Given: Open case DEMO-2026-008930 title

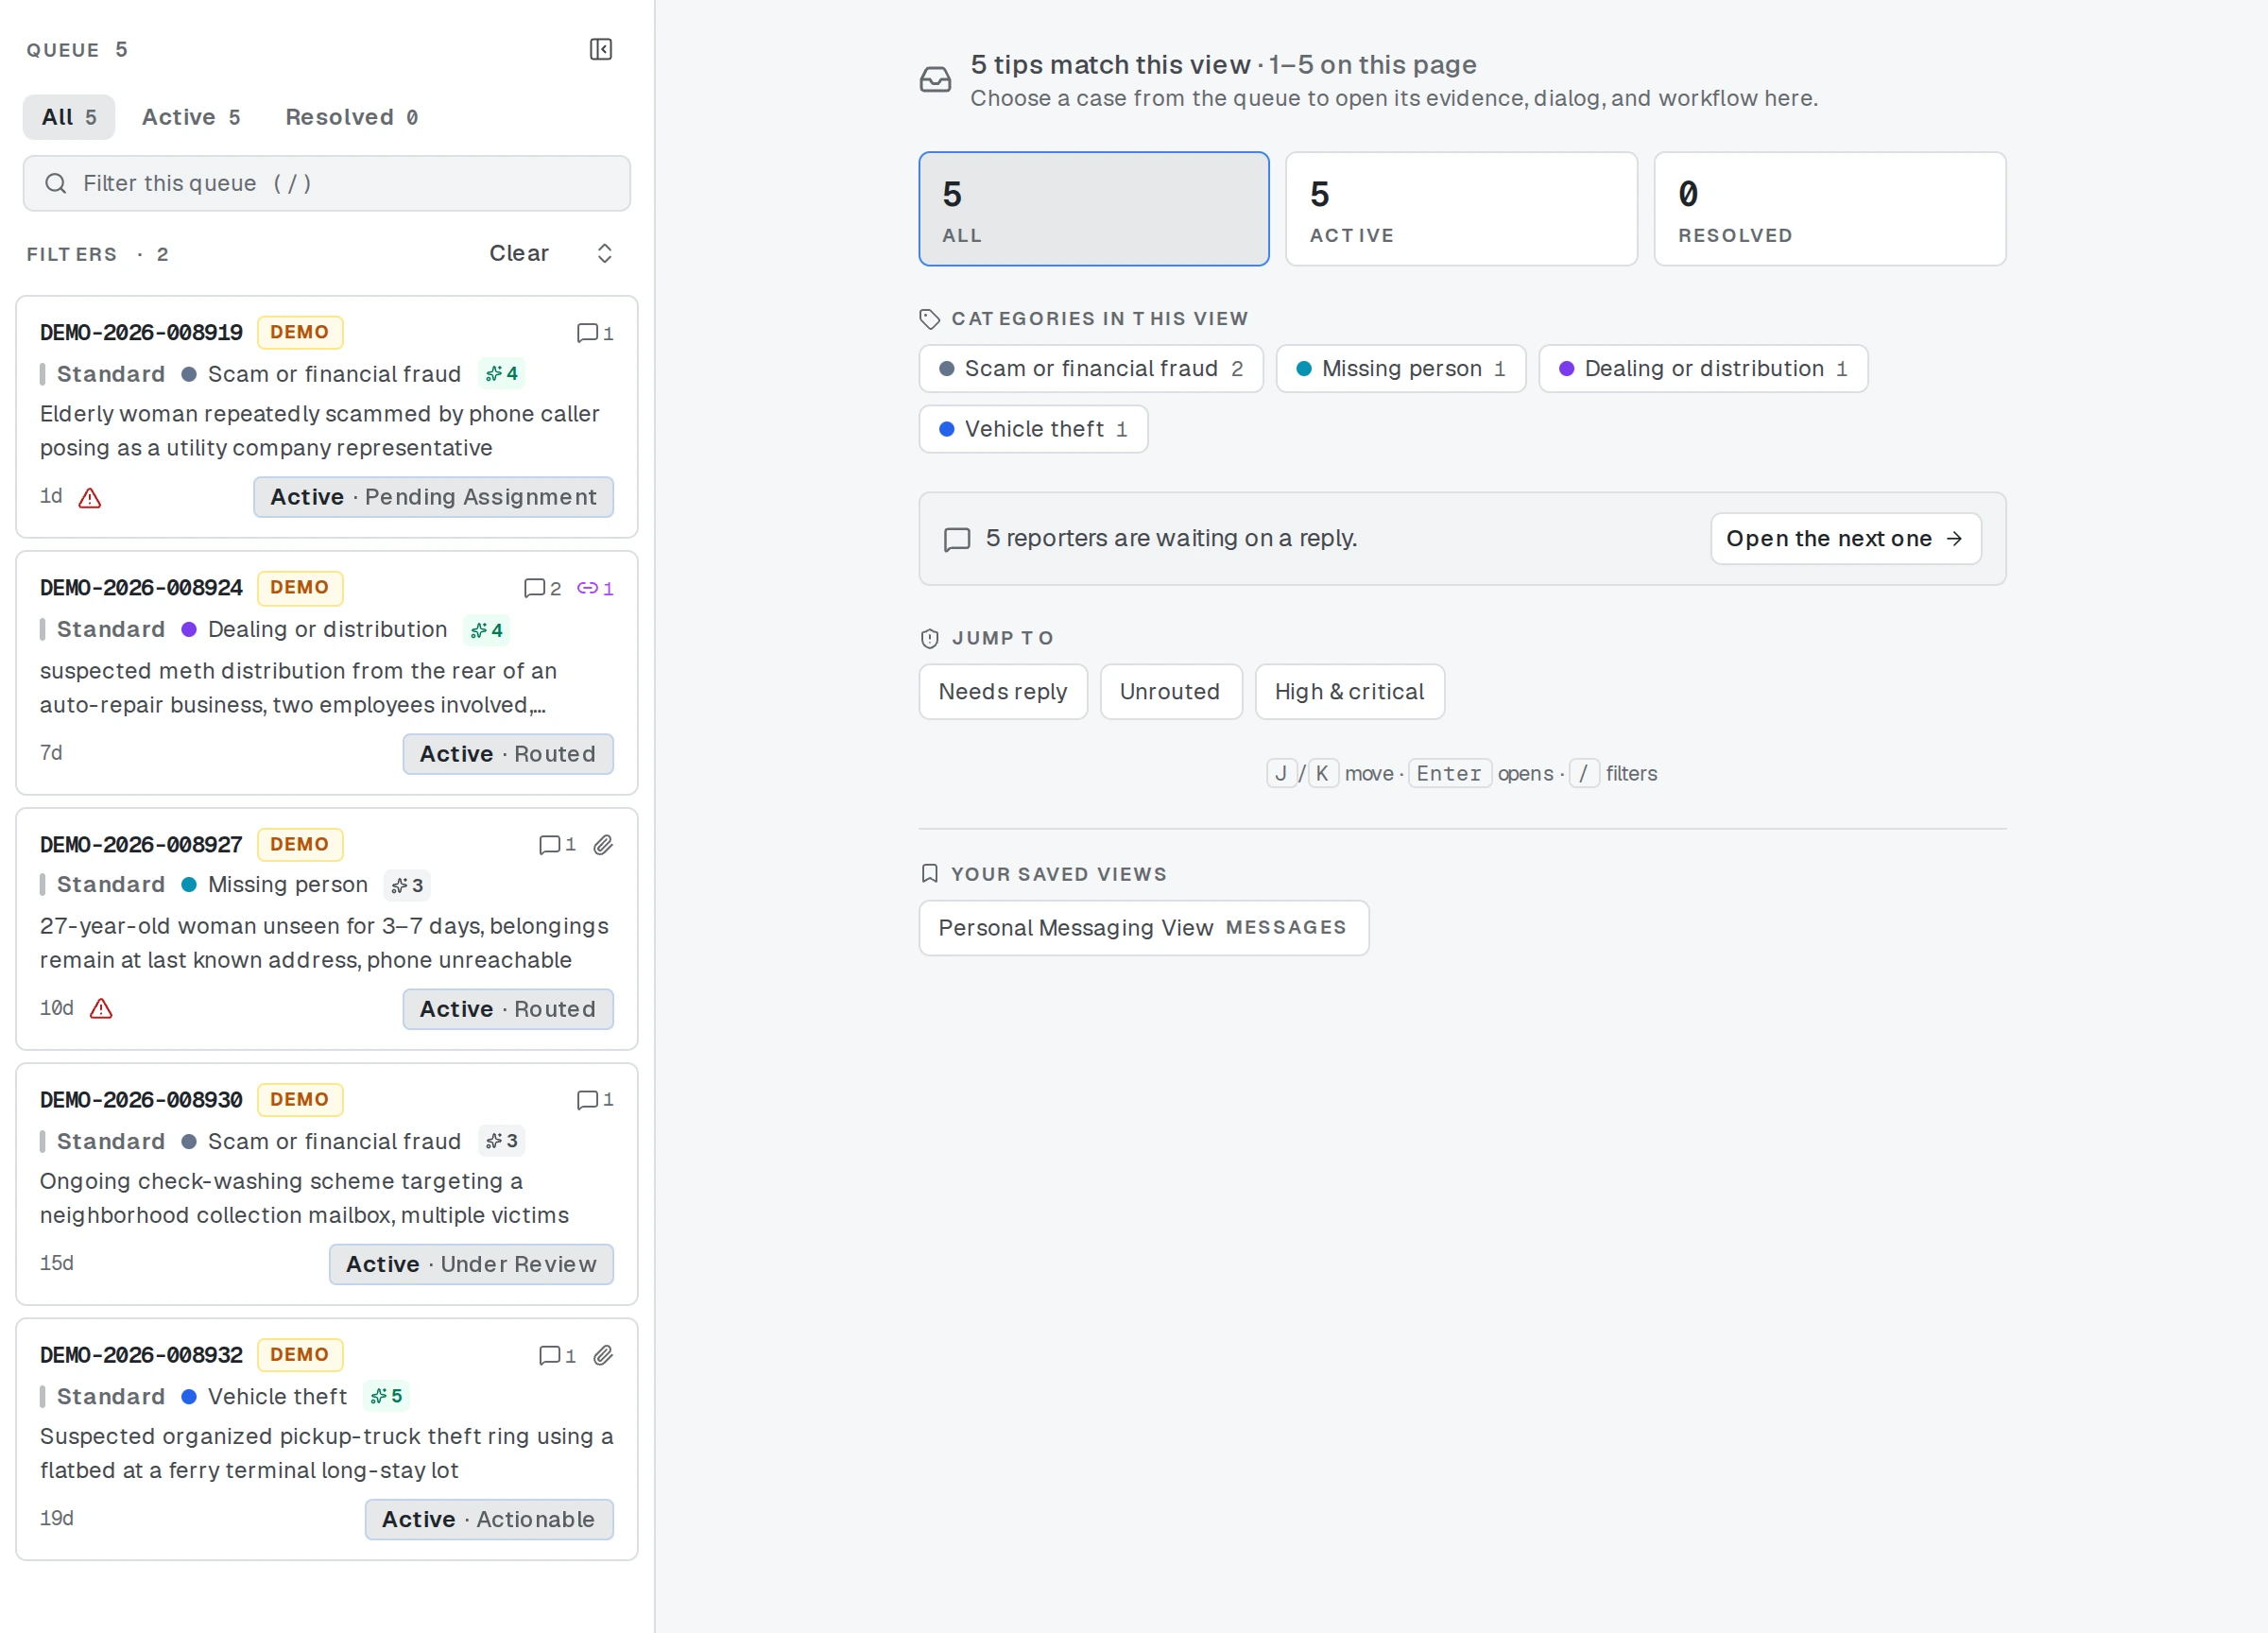Looking at the screenshot, I should [141, 1099].
